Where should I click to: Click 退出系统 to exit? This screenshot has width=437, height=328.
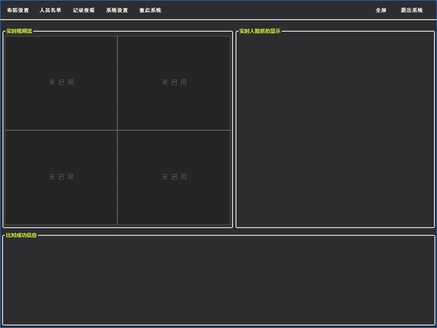[412, 10]
